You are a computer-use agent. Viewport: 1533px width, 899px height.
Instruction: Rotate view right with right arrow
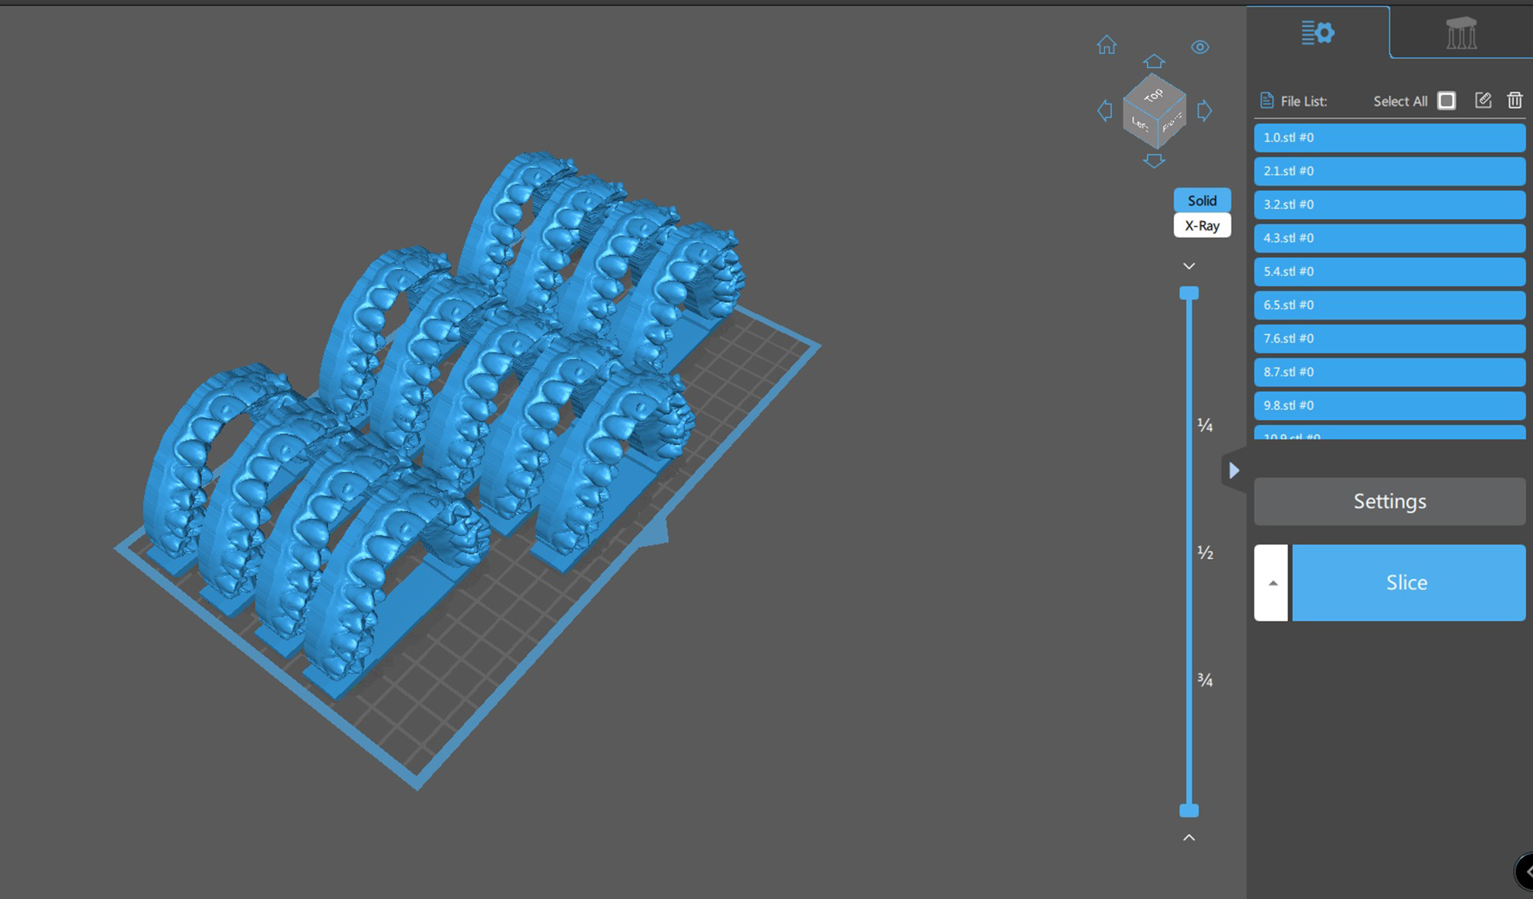(x=1204, y=111)
